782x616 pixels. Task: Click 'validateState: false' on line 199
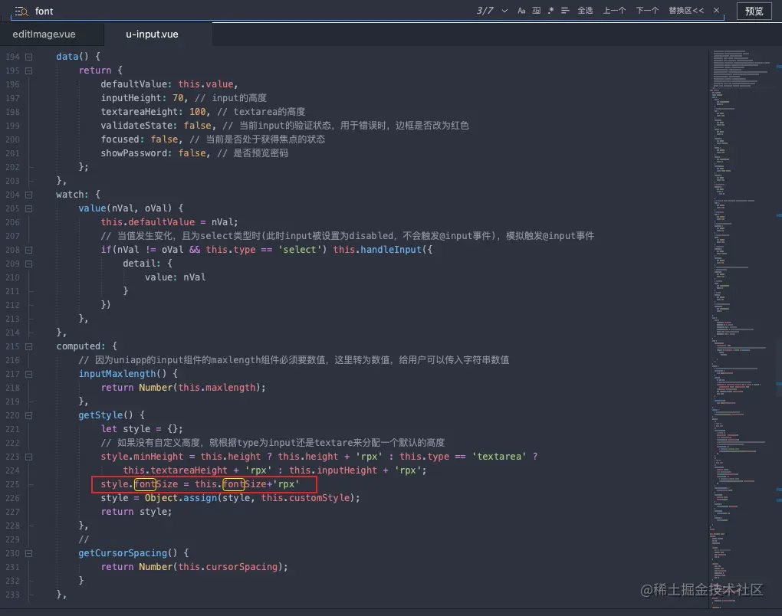pyautogui.click(x=156, y=126)
